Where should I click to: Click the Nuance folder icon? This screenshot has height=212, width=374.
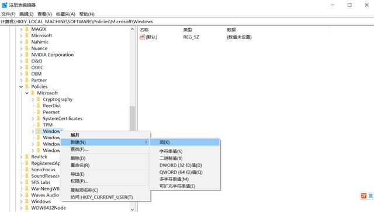click(x=27, y=48)
